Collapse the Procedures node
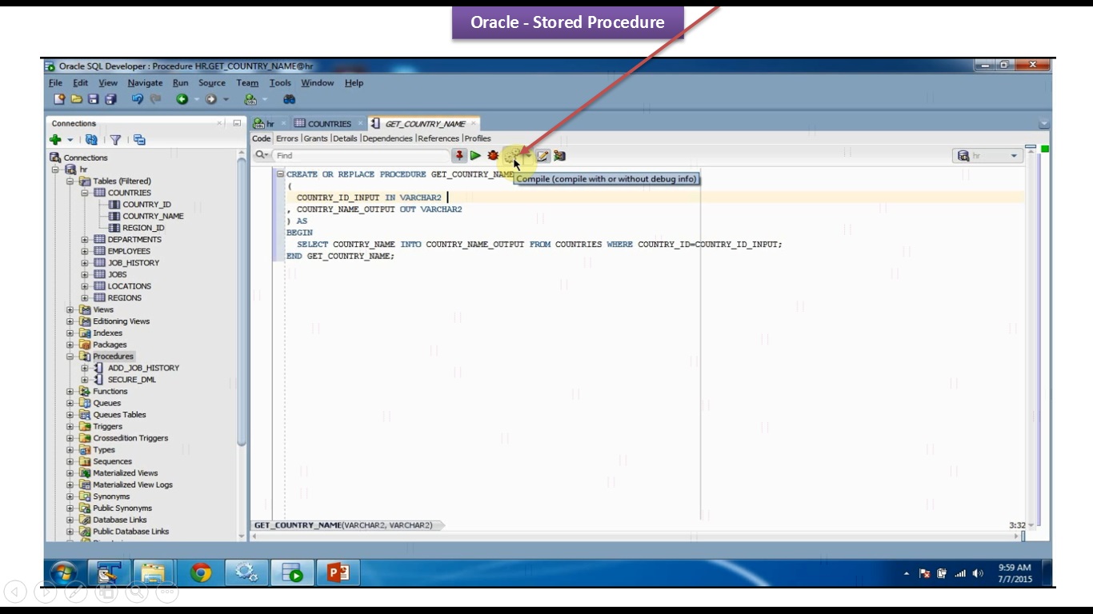1093x614 pixels. 70,357
